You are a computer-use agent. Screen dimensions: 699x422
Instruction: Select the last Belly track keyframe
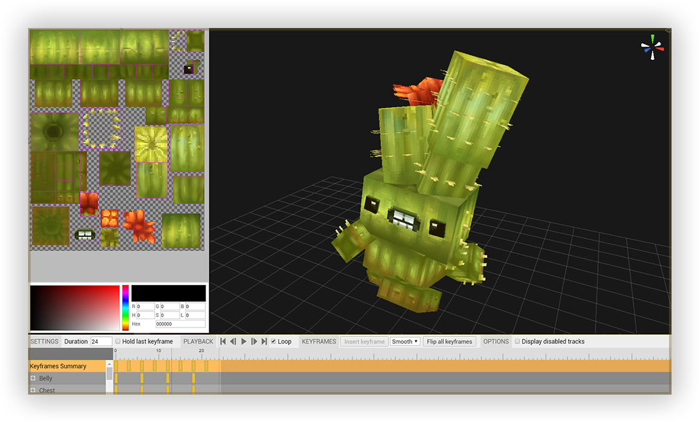pyautogui.click(x=193, y=378)
